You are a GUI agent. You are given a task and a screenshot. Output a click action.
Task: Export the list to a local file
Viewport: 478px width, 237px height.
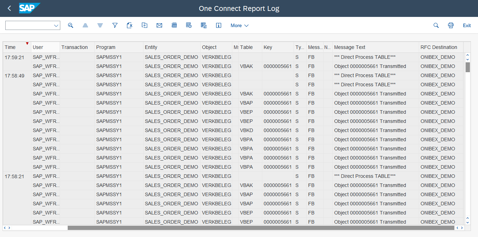pyautogui.click(x=144, y=25)
